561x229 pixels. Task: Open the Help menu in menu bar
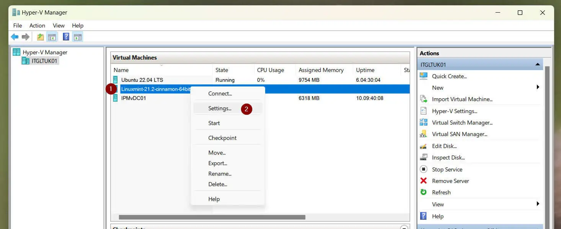(x=78, y=26)
